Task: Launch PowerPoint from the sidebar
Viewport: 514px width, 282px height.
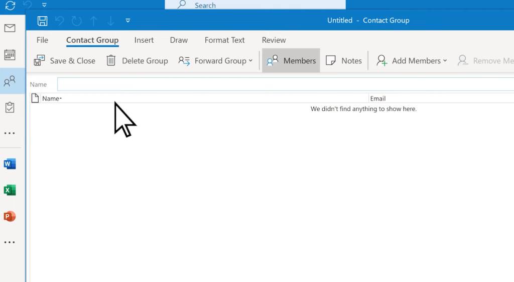Action: tap(10, 216)
